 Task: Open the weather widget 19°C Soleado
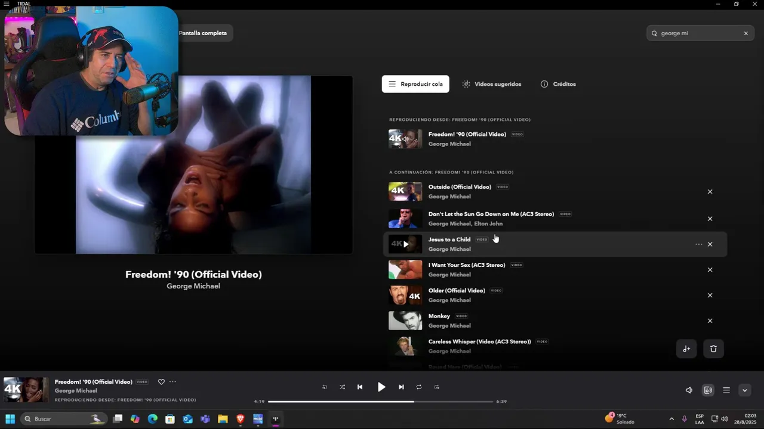[x=620, y=419]
